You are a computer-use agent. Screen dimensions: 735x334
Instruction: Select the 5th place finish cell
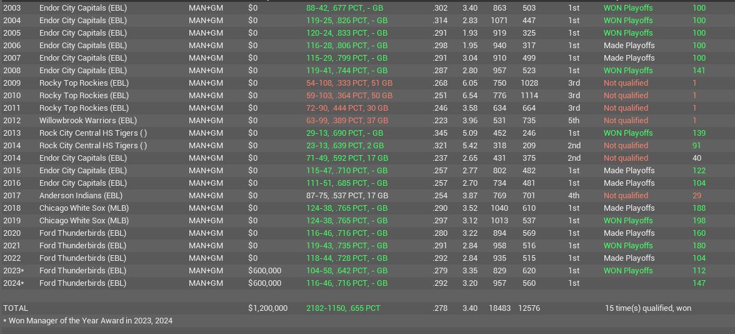point(574,121)
